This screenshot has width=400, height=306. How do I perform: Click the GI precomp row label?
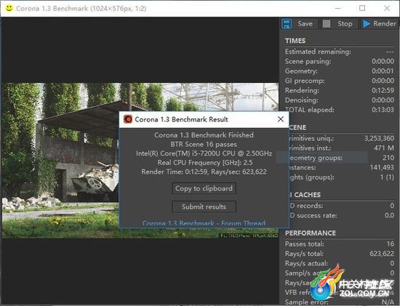[305, 81]
